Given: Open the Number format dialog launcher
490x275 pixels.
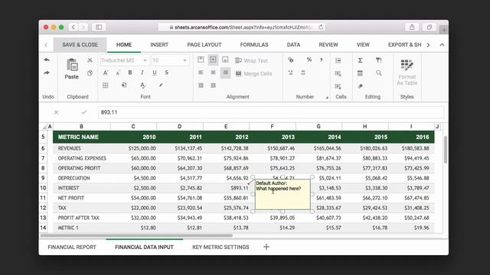Looking at the screenshot, I should [x=327, y=98].
